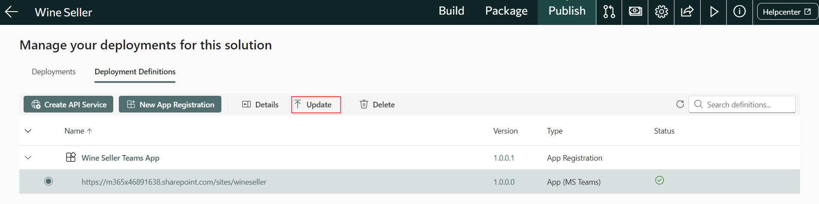Open the monetization money icon
The height and width of the screenshot is (204, 819).
tap(635, 12)
